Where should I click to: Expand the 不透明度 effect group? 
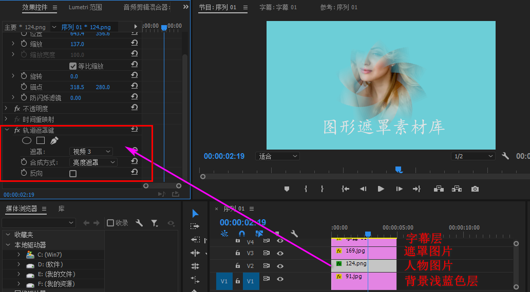[x=6, y=108]
